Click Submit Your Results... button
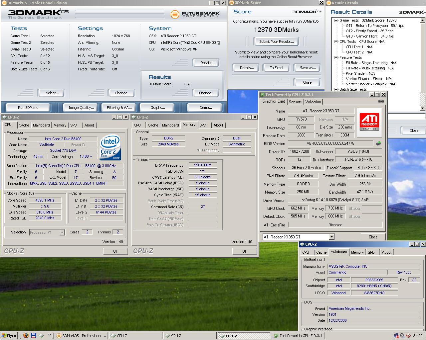The image size is (426, 340). click(277, 42)
